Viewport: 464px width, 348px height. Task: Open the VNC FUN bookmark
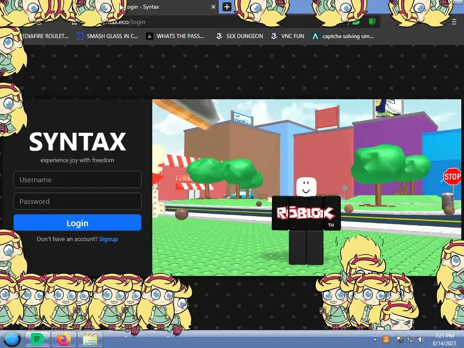(287, 36)
